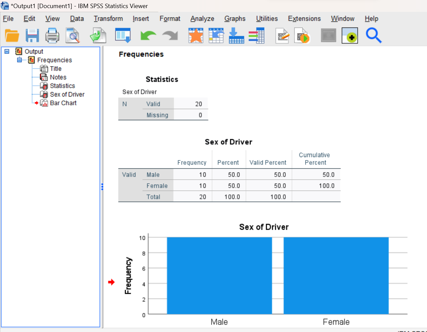Click the Female bar in the chart
Screen dimensions: 427x332
[336, 276]
